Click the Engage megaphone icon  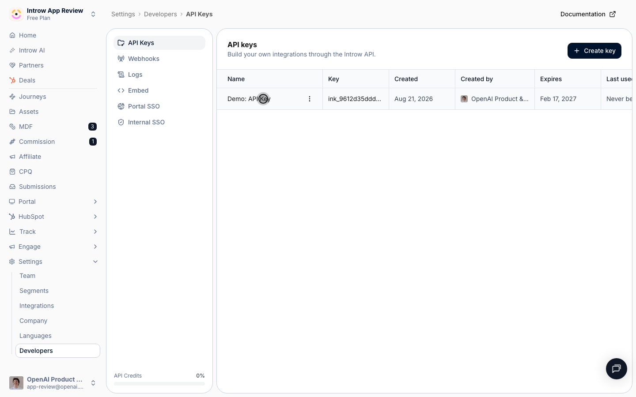click(x=12, y=247)
